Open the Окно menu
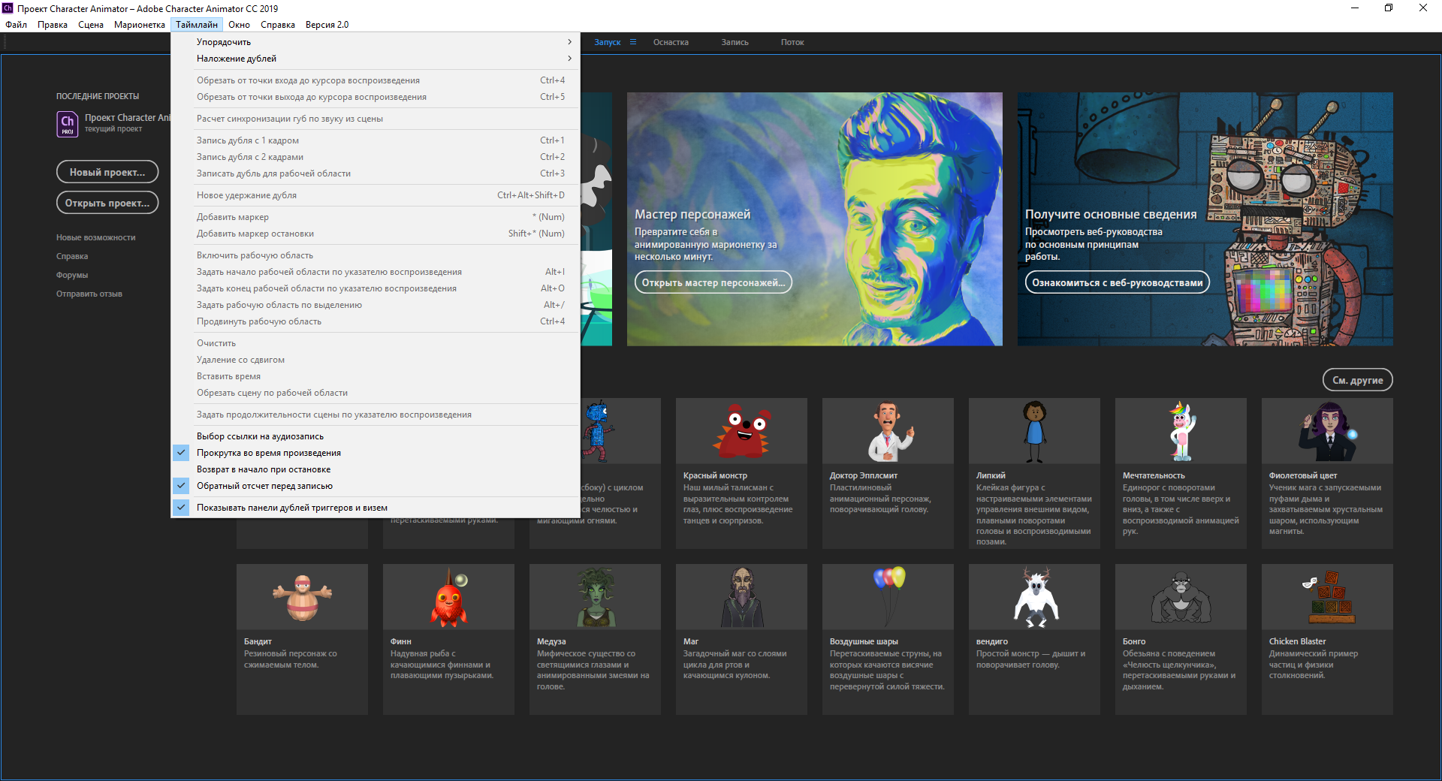 [x=239, y=25]
